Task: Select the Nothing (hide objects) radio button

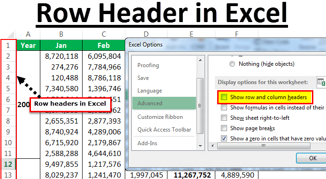Action: point(232,64)
